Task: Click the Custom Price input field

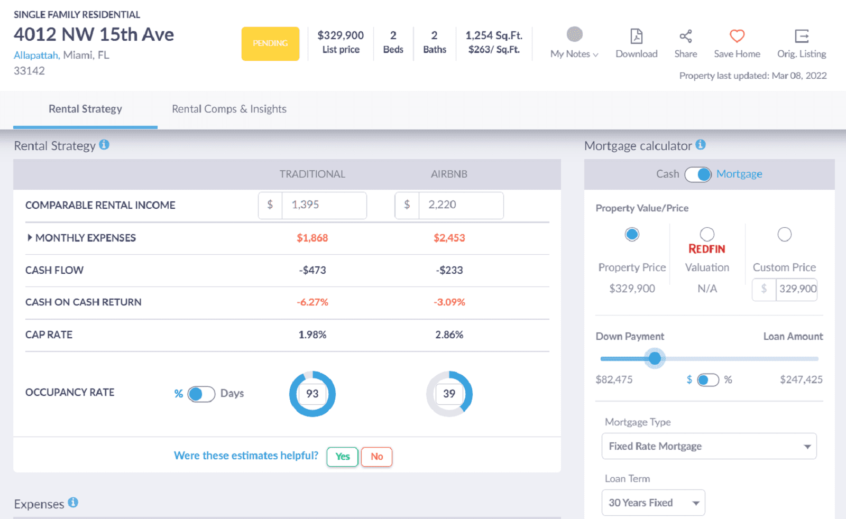Action: [x=796, y=289]
